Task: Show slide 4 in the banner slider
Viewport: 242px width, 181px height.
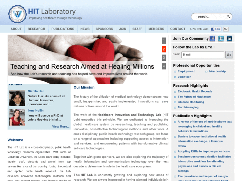Action: [164, 66]
